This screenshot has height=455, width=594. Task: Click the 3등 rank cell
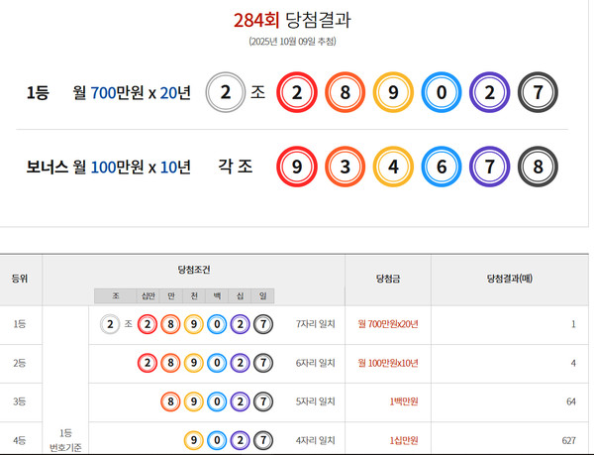tap(20, 401)
